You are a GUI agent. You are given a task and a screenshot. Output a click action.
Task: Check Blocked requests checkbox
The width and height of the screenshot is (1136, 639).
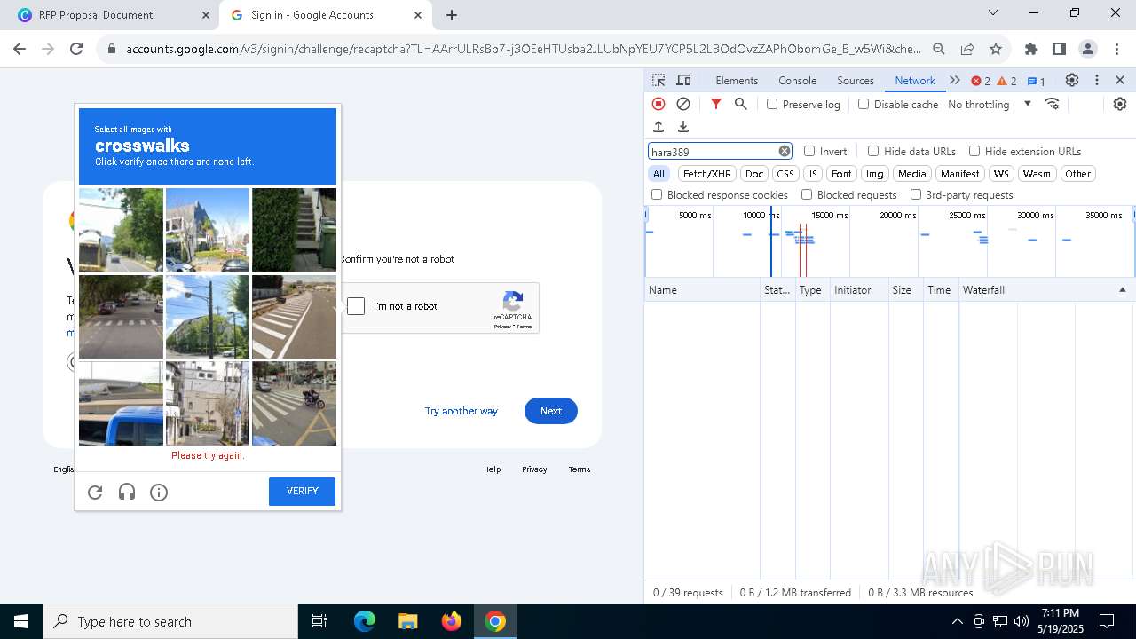click(807, 194)
